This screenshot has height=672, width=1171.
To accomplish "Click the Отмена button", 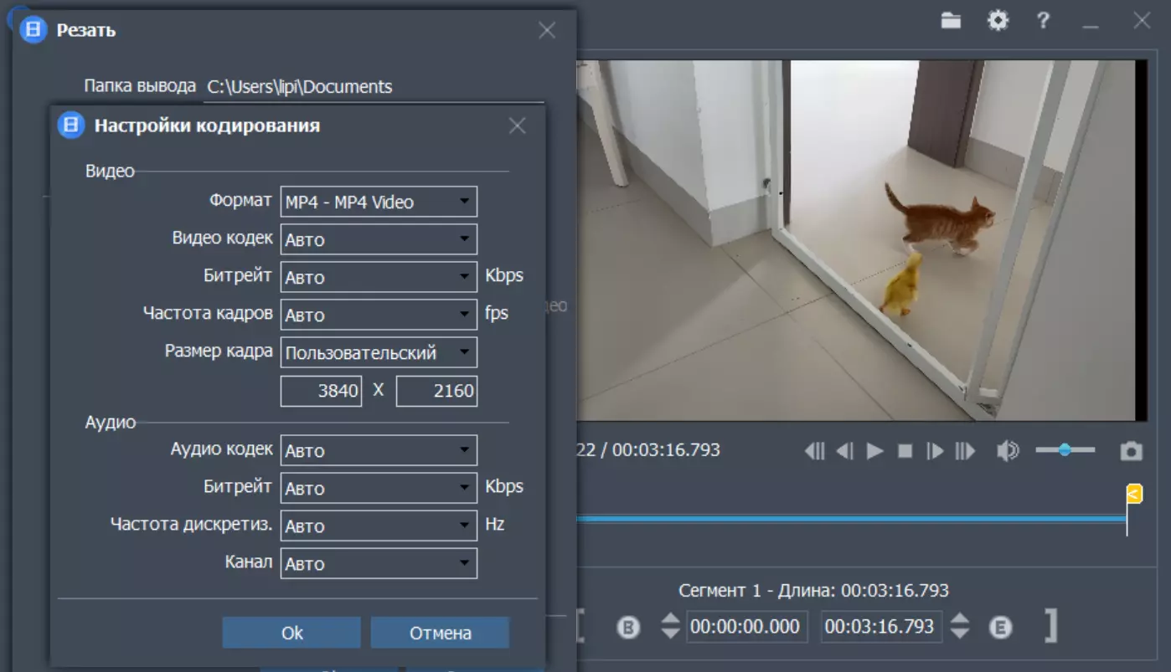I will (440, 633).
